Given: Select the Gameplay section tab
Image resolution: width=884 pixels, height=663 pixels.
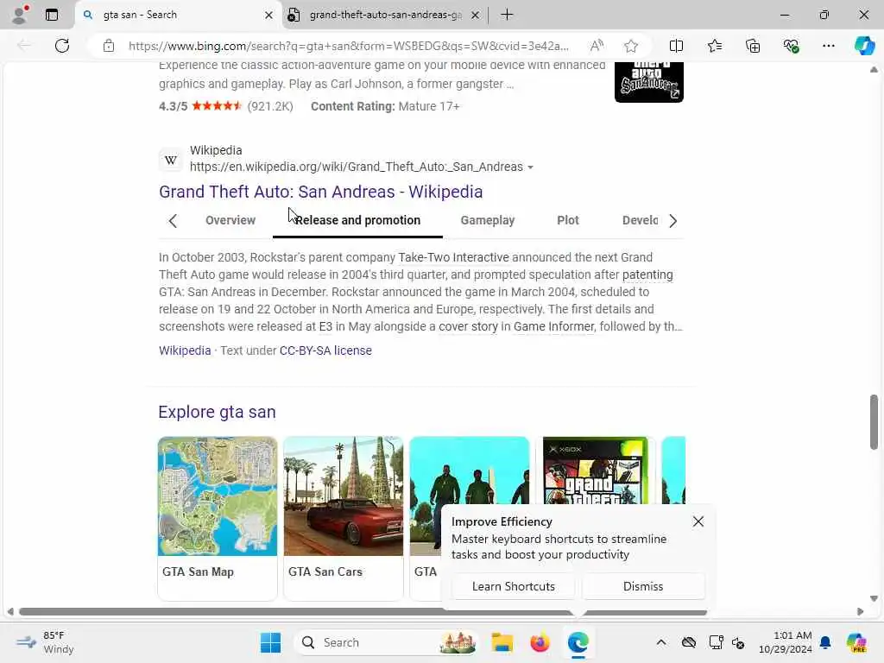Looking at the screenshot, I should coord(487,220).
